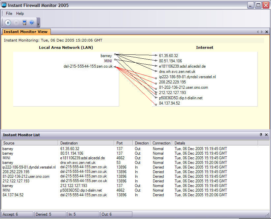Click the Accept: 6 status bar entry
The width and height of the screenshot is (271, 219).
(17, 214)
